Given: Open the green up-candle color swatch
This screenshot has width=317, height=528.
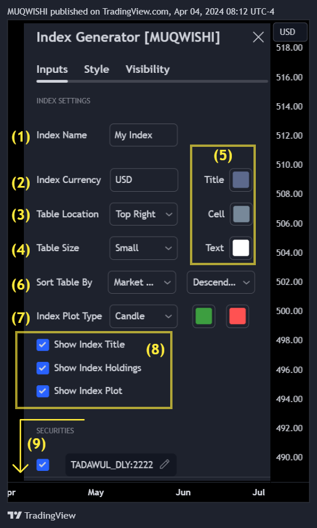Looking at the screenshot, I should [x=204, y=316].
